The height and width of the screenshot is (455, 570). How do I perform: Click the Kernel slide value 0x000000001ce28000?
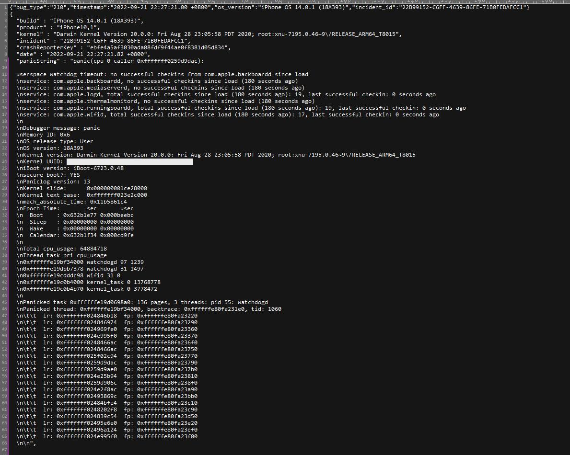click(116, 188)
